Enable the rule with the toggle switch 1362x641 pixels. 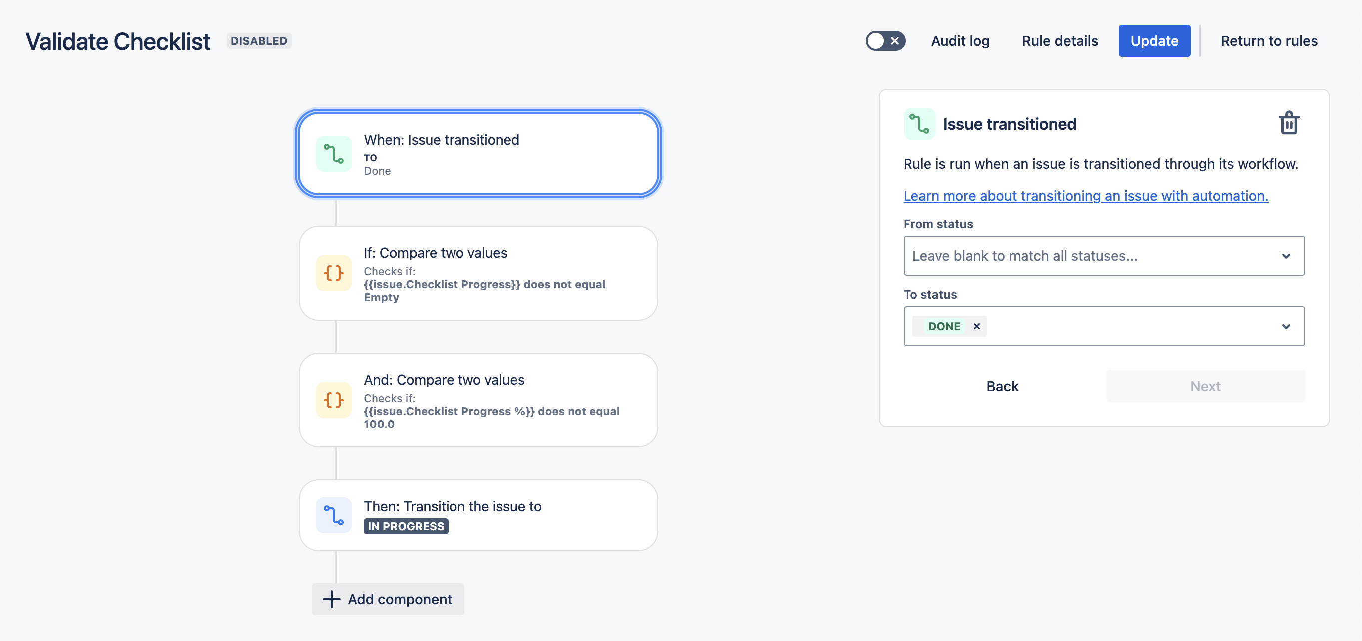pyautogui.click(x=885, y=40)
